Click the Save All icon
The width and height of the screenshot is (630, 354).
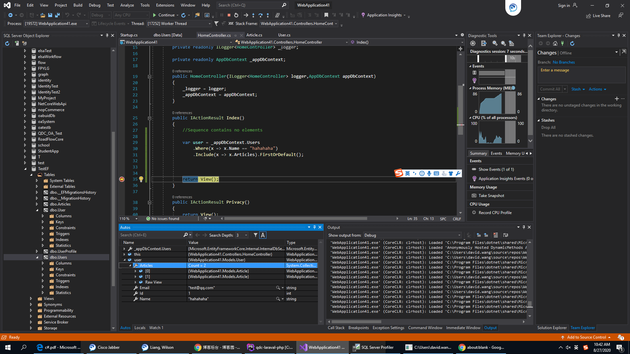tap(57, 15)
